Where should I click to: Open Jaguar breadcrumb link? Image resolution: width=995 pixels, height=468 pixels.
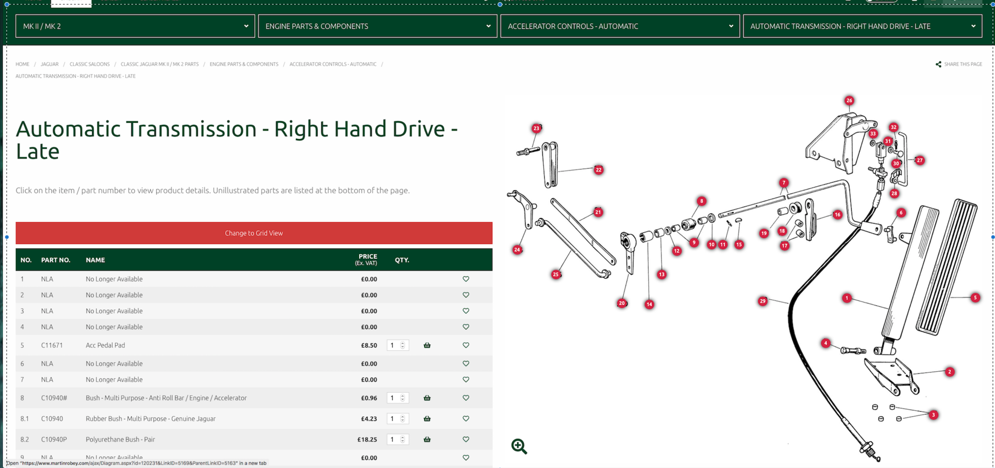[49, 64]
